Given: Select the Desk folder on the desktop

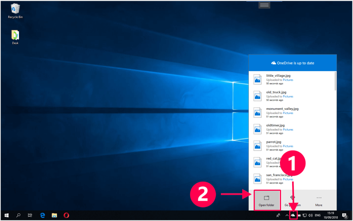Looking at the screenshot, I should point(15,37).
